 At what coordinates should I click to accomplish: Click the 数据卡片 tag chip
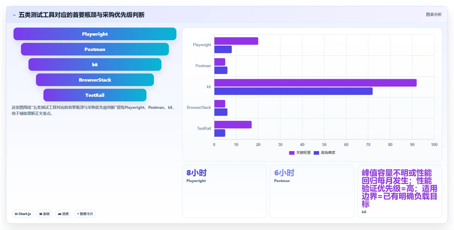click(x=85, y=214)
